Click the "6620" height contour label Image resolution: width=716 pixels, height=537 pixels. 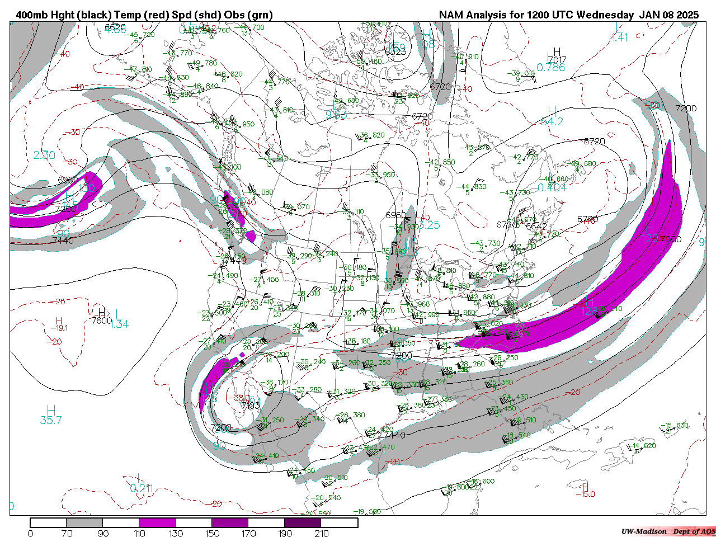tap(115, 26)
